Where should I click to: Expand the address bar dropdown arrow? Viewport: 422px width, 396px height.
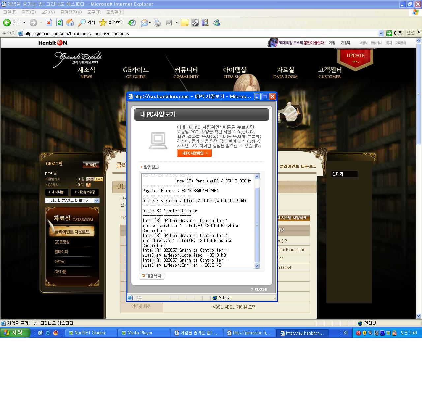(x=381, y=33)
